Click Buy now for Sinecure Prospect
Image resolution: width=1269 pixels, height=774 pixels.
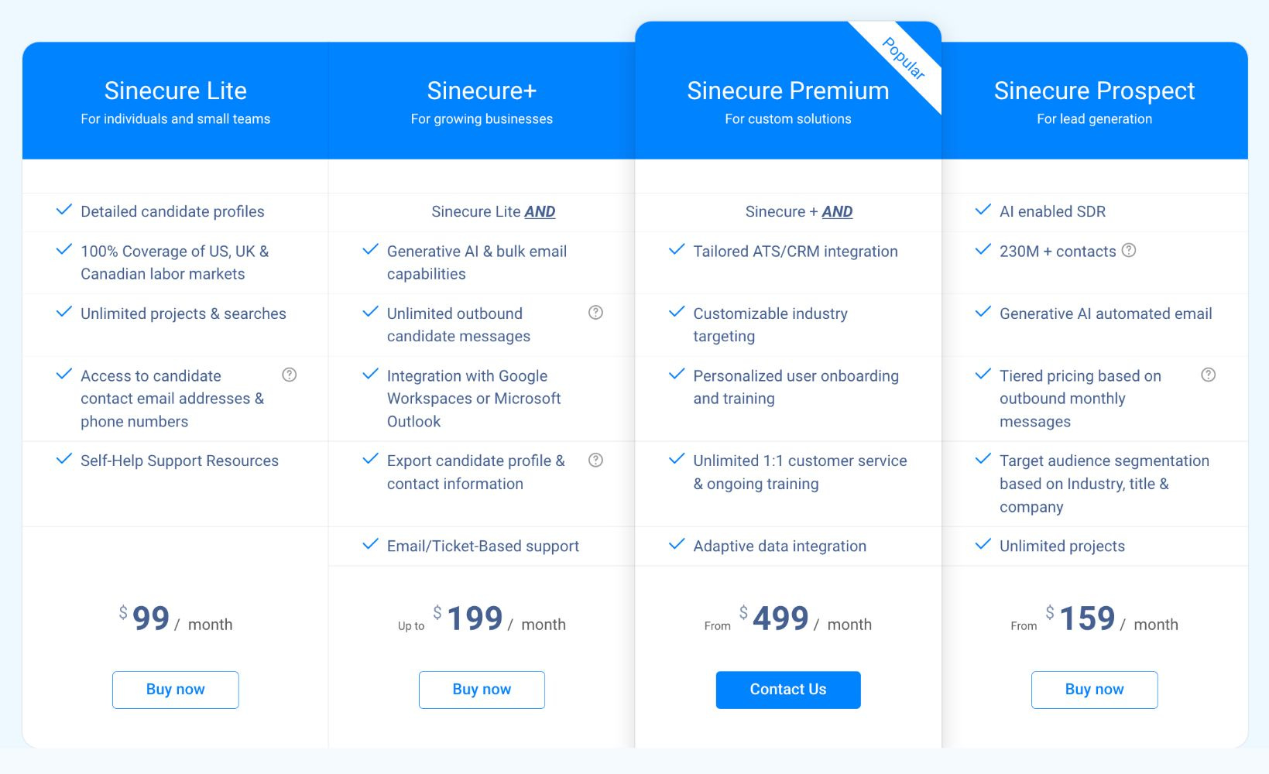[1094, 689]
